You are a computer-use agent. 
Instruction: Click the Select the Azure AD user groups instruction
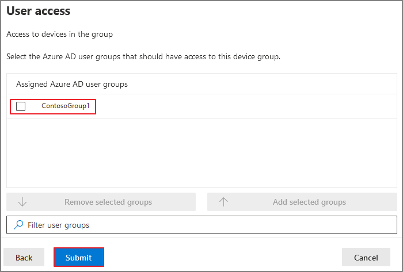(x=143, y=57)
